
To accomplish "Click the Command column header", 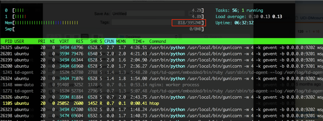I will [158, 41].
